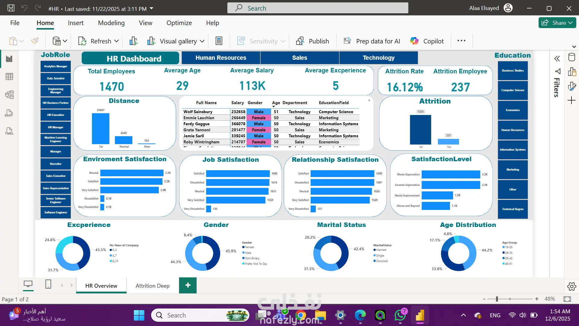Open the Share dropdown button
The image size is (579, 326).
click(x=557, y=23)
